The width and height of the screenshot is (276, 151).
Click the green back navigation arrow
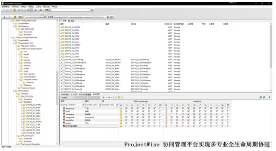(4, 17)
